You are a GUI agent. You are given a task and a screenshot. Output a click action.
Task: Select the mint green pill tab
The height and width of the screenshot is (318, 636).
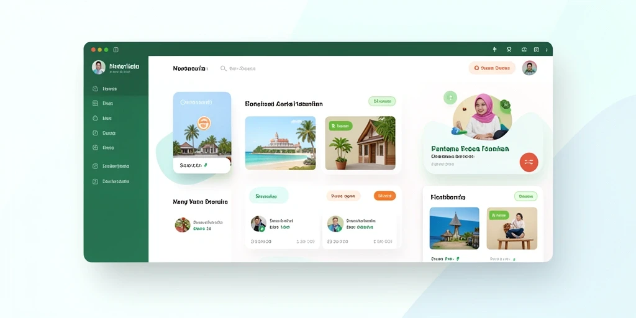click(x=268, y=196)
